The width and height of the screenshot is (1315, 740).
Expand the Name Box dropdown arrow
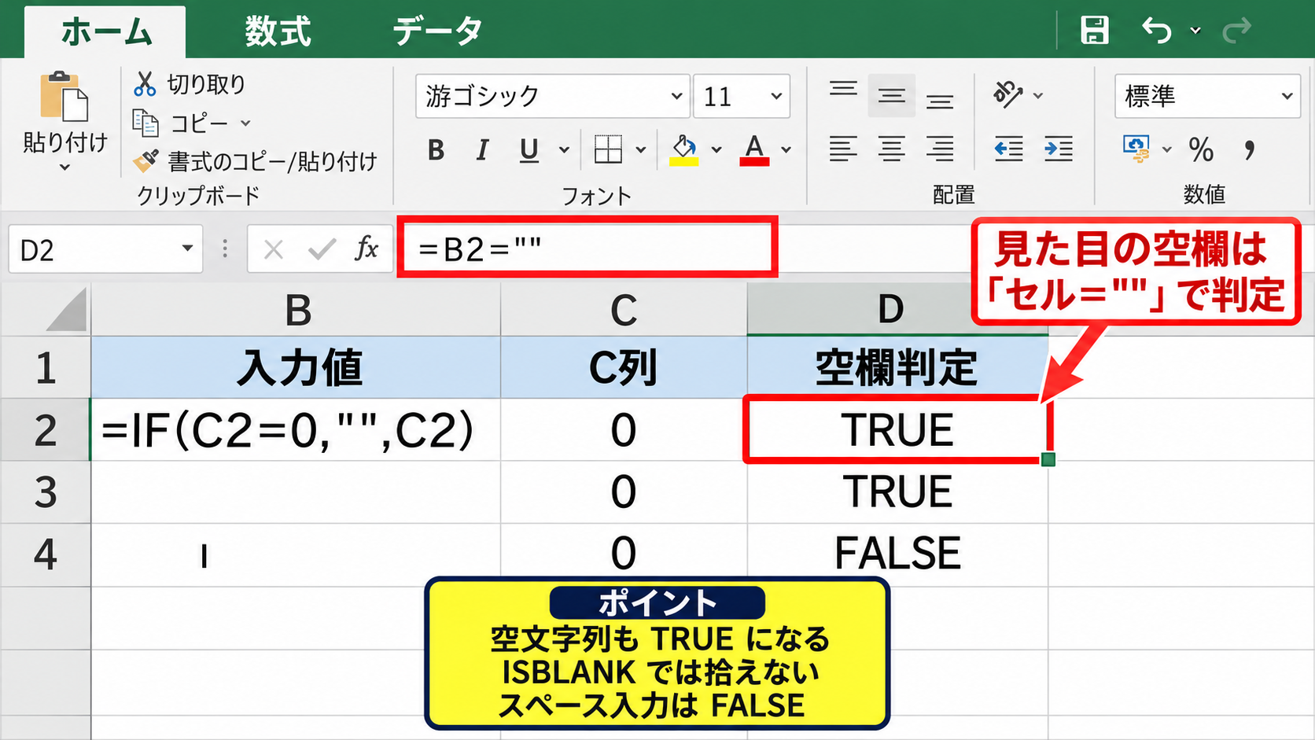(187, 249)
